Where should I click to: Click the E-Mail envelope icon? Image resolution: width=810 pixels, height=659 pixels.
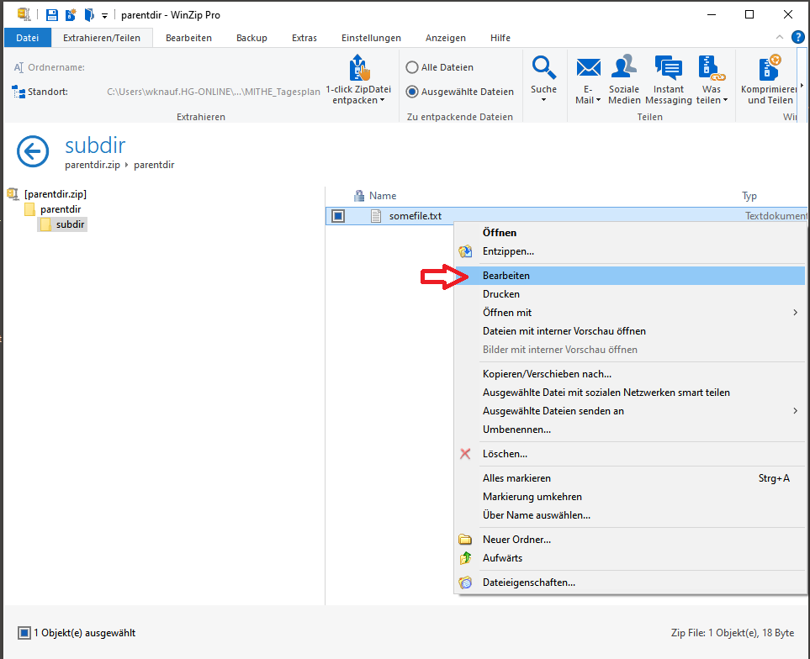589,67
